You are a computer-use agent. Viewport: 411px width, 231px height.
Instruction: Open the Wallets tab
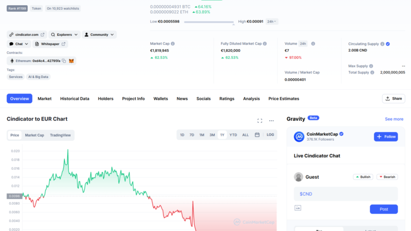pyautogui.click(x=161, y=99)
